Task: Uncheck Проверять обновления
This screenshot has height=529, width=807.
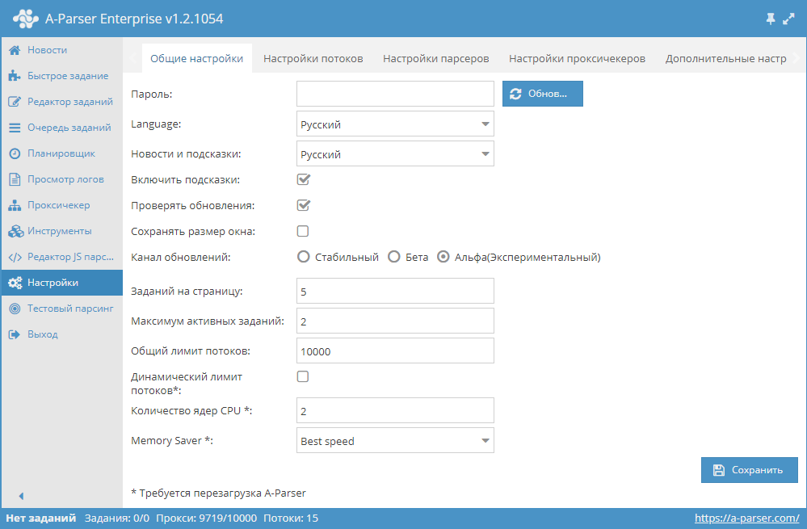Action: pos(303,205)
